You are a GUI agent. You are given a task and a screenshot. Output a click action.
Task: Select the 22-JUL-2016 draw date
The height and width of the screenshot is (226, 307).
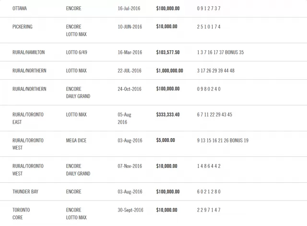[130, 71]
